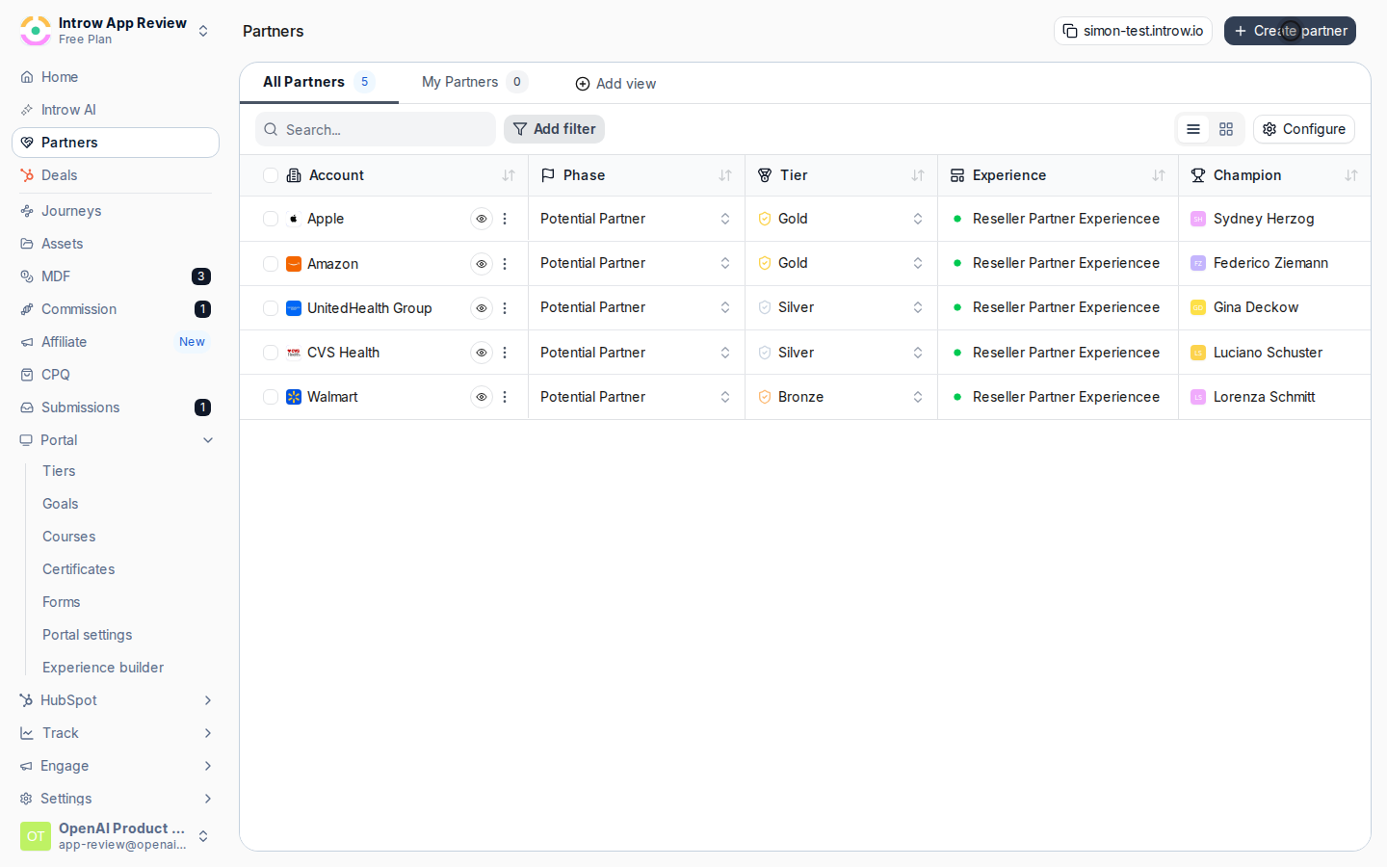Click the simon-test.introw.io link button
This screenshot has height=867, width=1387.
(1133, 31)
